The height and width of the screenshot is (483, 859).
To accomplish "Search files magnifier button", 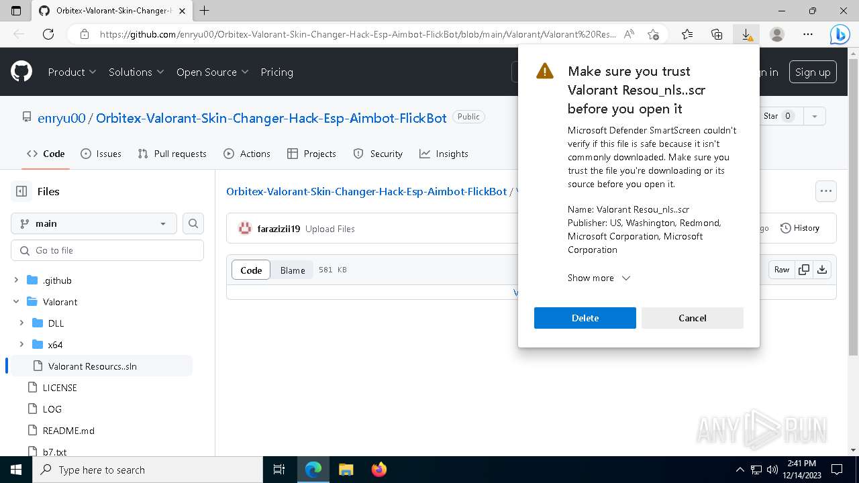I will point(193,223).
